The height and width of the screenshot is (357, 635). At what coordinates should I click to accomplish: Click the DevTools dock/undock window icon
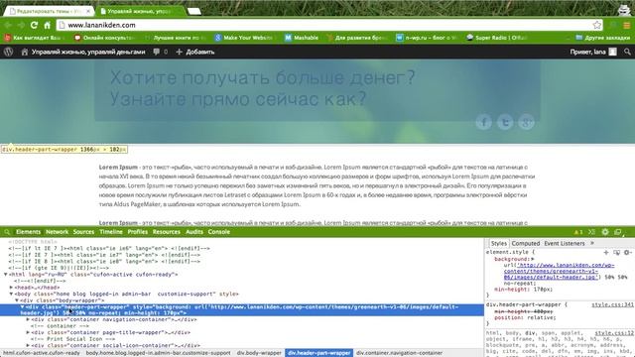coord(617,232)
